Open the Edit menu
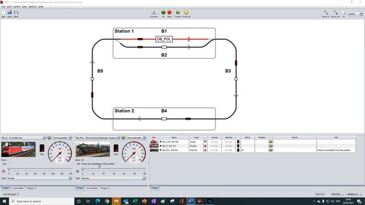Screen dimensions: 365x205 pyautogui.click(x=9, y=7)
